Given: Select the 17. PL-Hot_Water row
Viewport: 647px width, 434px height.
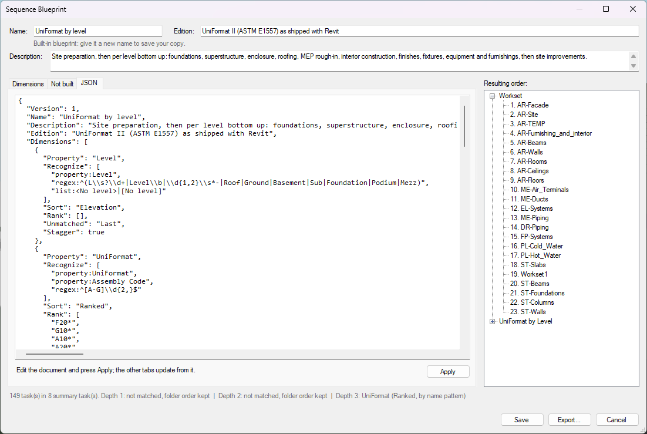Looking at the screenshot, I should [x=535, y=255].
